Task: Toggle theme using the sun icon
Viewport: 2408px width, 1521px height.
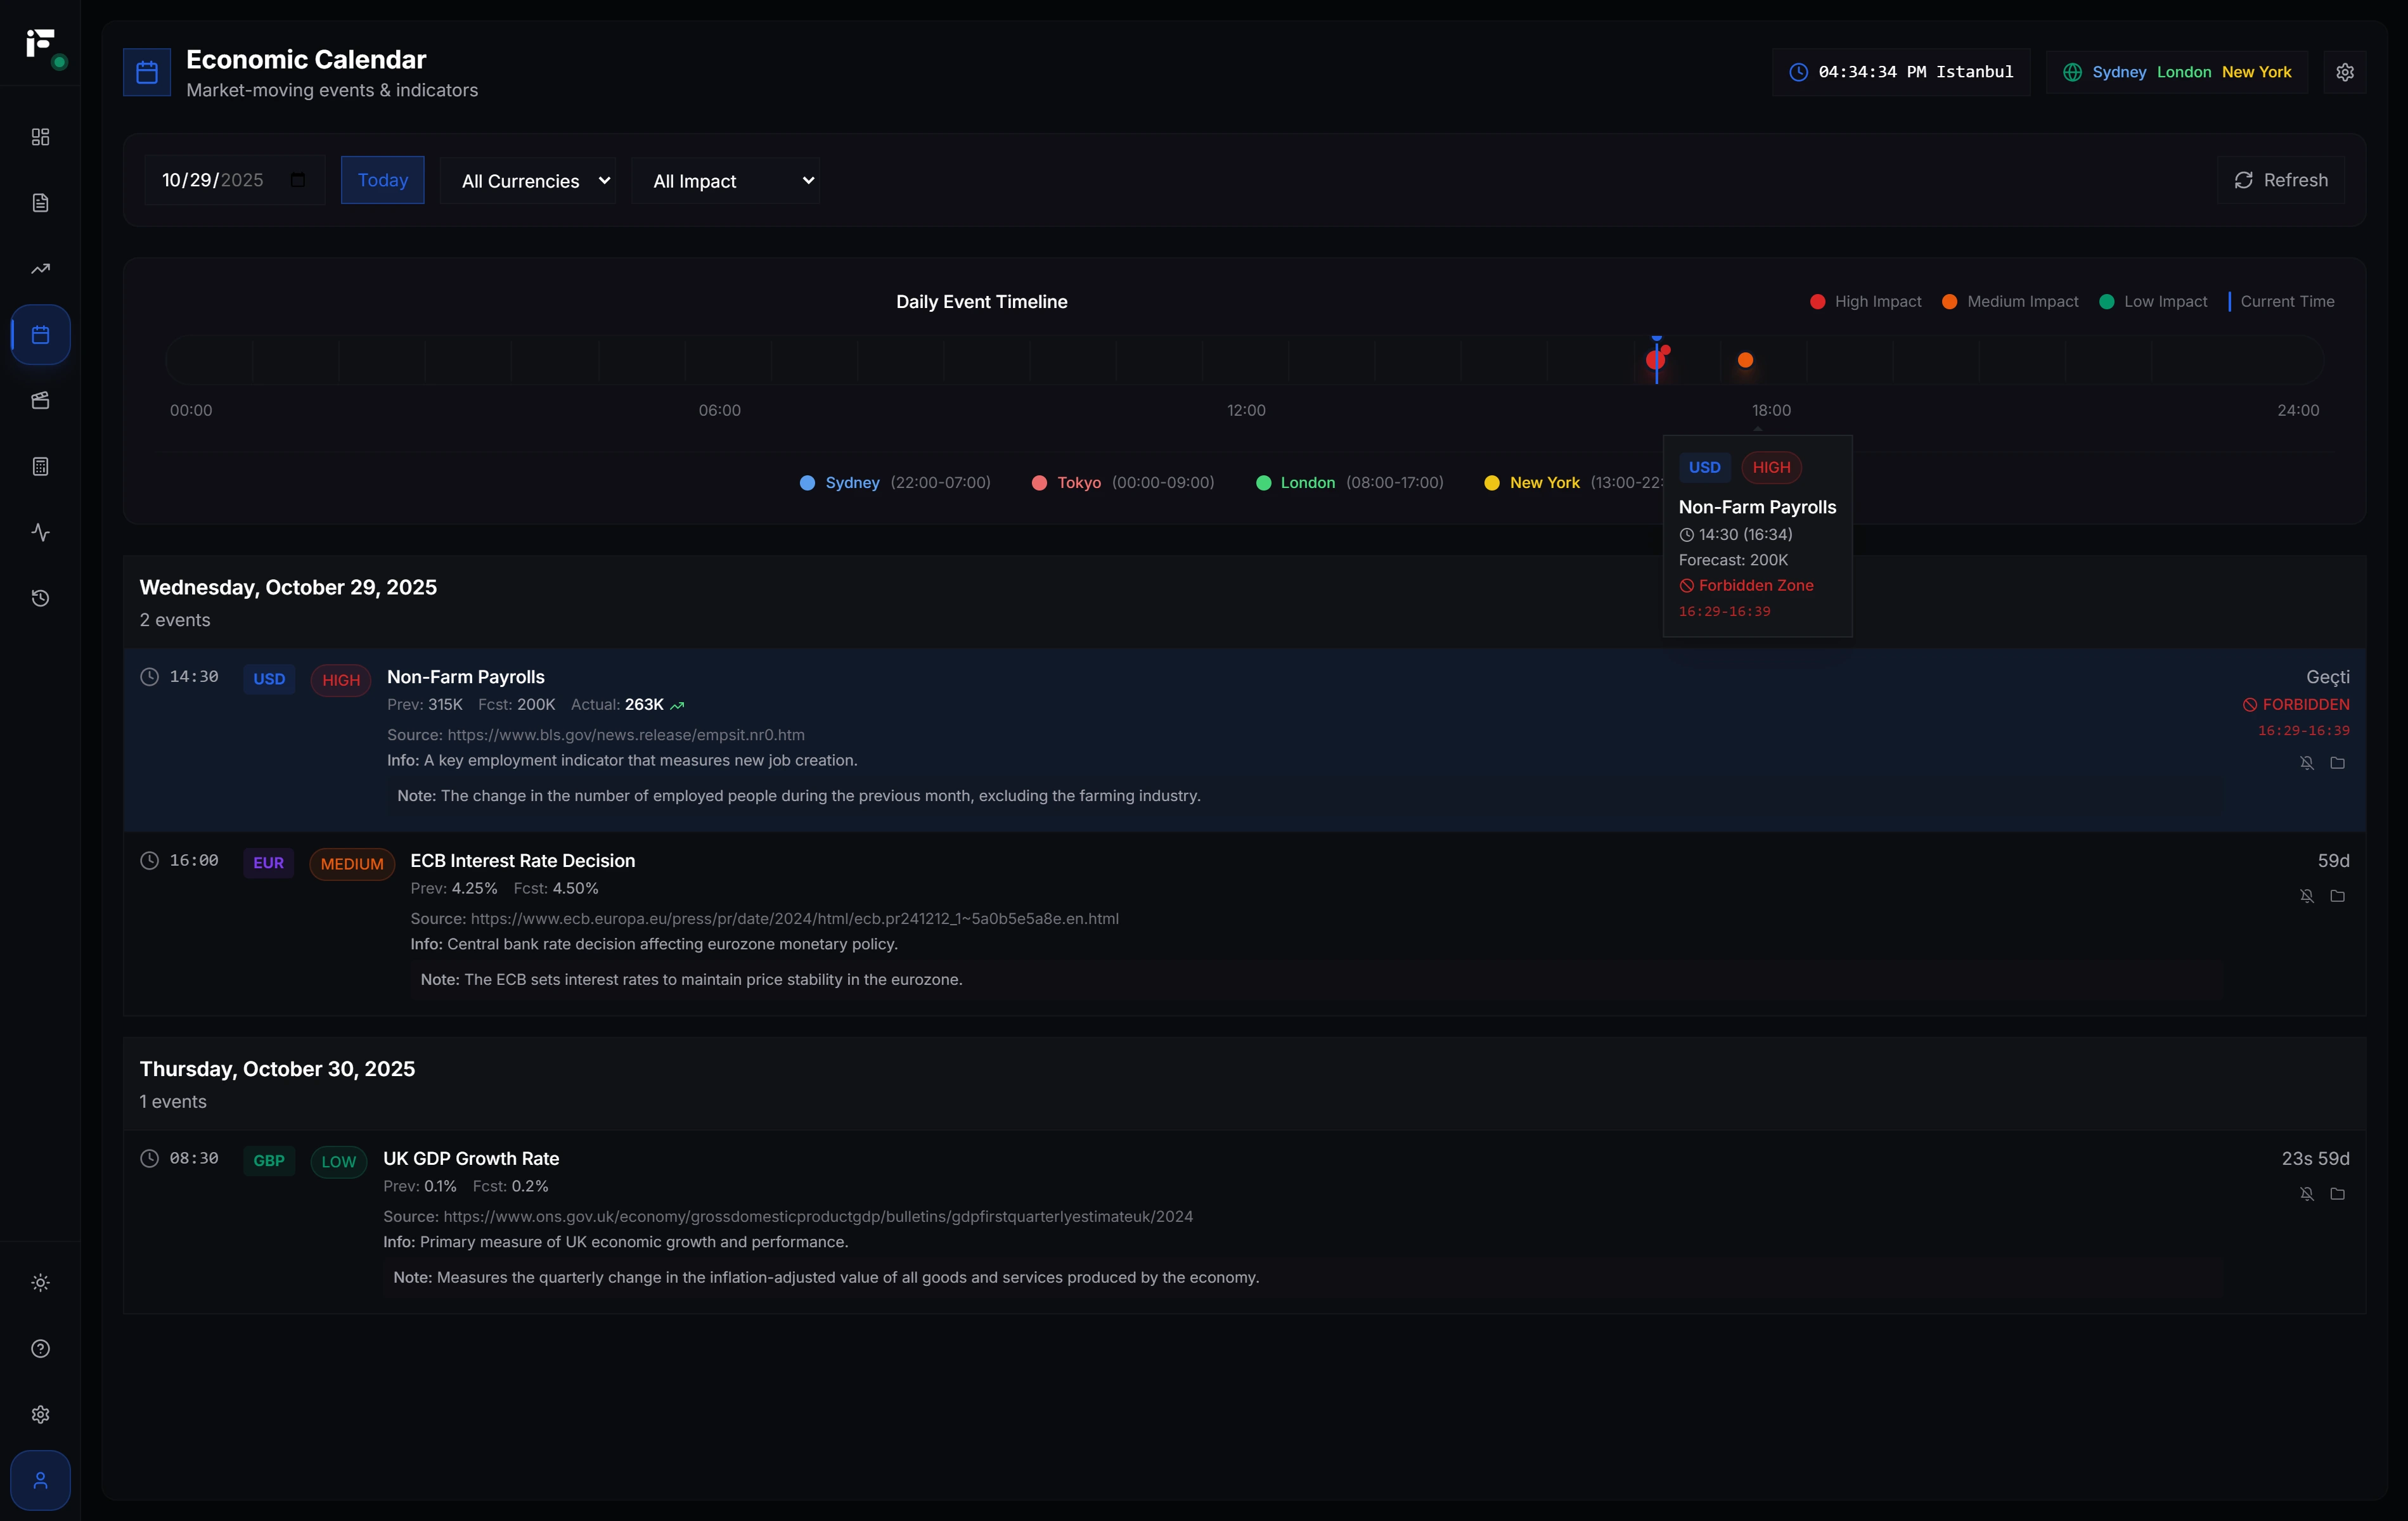Action: pyautogui.click(x=40, y=1282)
